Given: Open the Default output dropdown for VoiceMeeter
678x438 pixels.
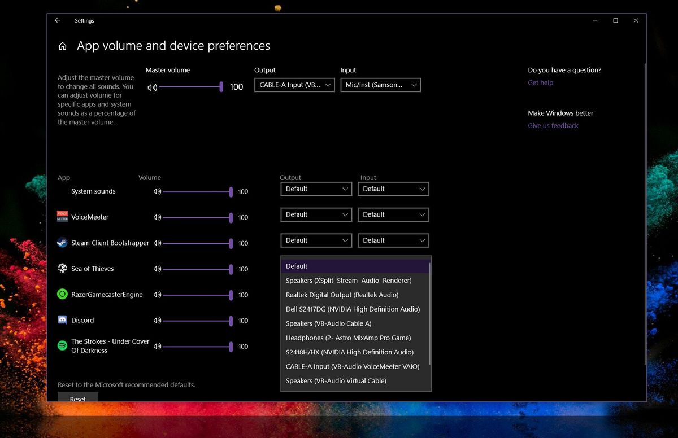Looking at the screenshot, I should (x=316, y=214).
